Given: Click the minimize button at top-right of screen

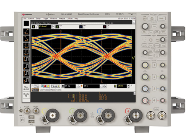Looking at the screenshot, I should point(134,23).
